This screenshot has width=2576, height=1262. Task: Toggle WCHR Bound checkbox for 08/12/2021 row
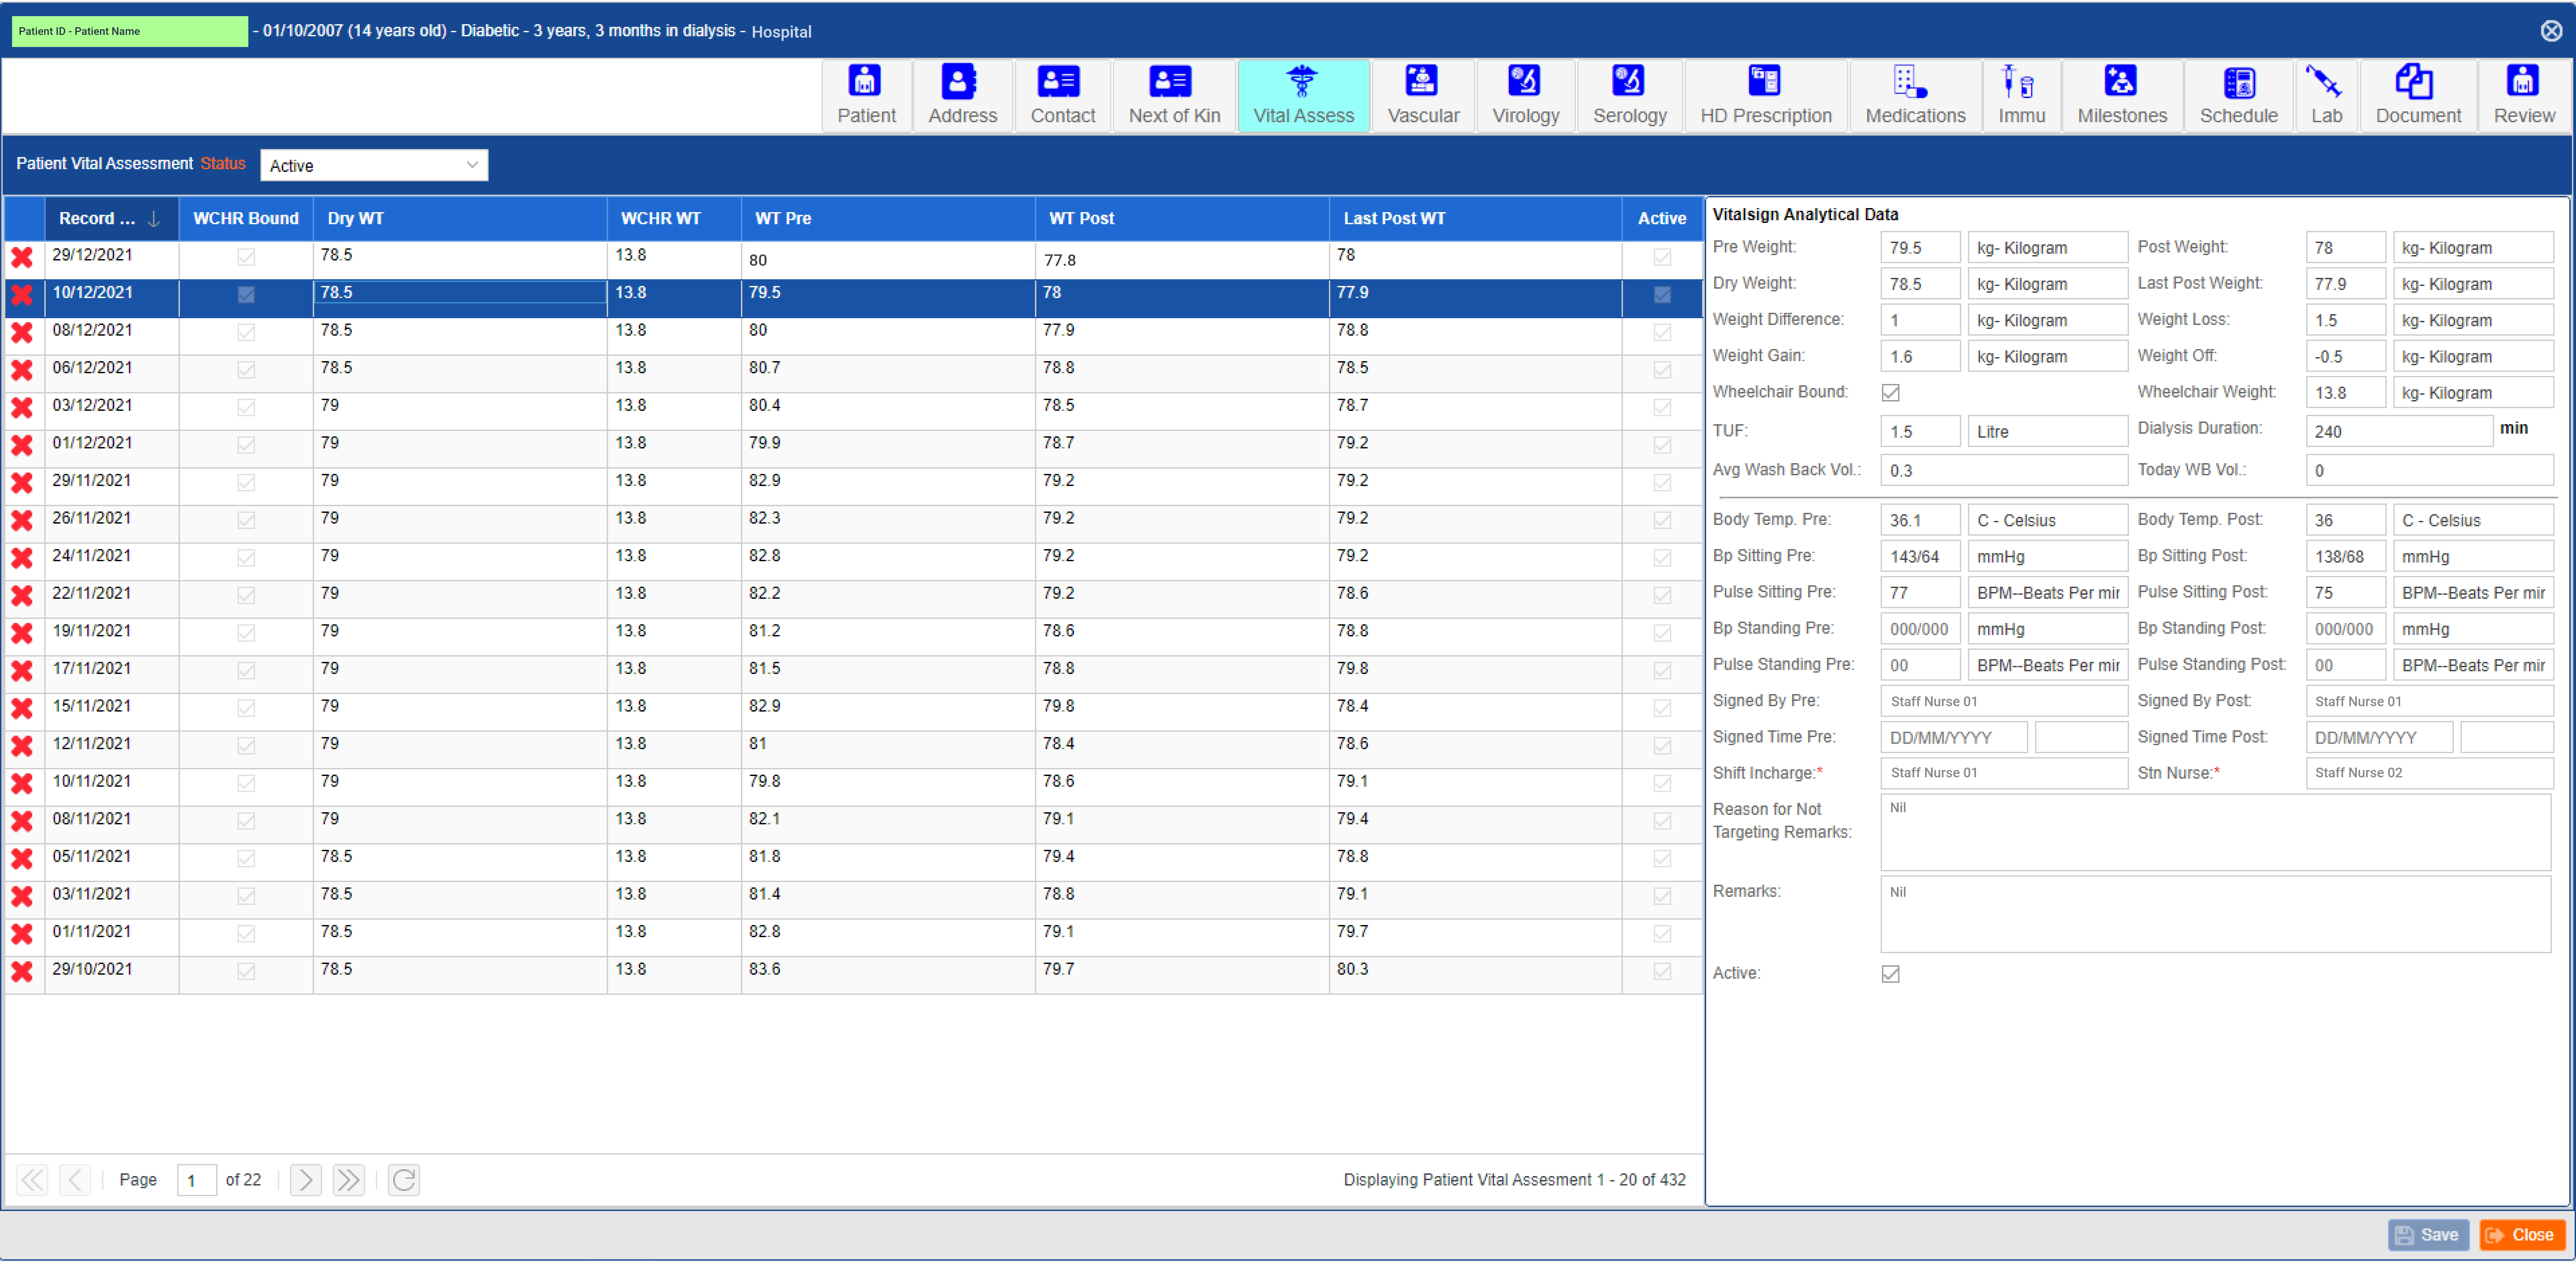[246, 332]
